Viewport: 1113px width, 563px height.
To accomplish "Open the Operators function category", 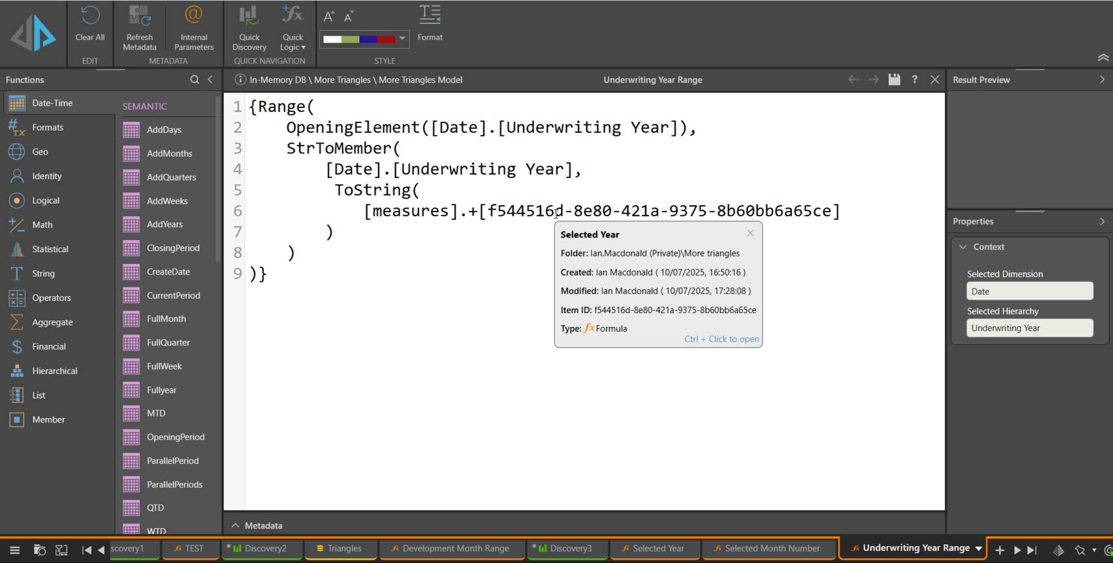I will click(58, 298).
